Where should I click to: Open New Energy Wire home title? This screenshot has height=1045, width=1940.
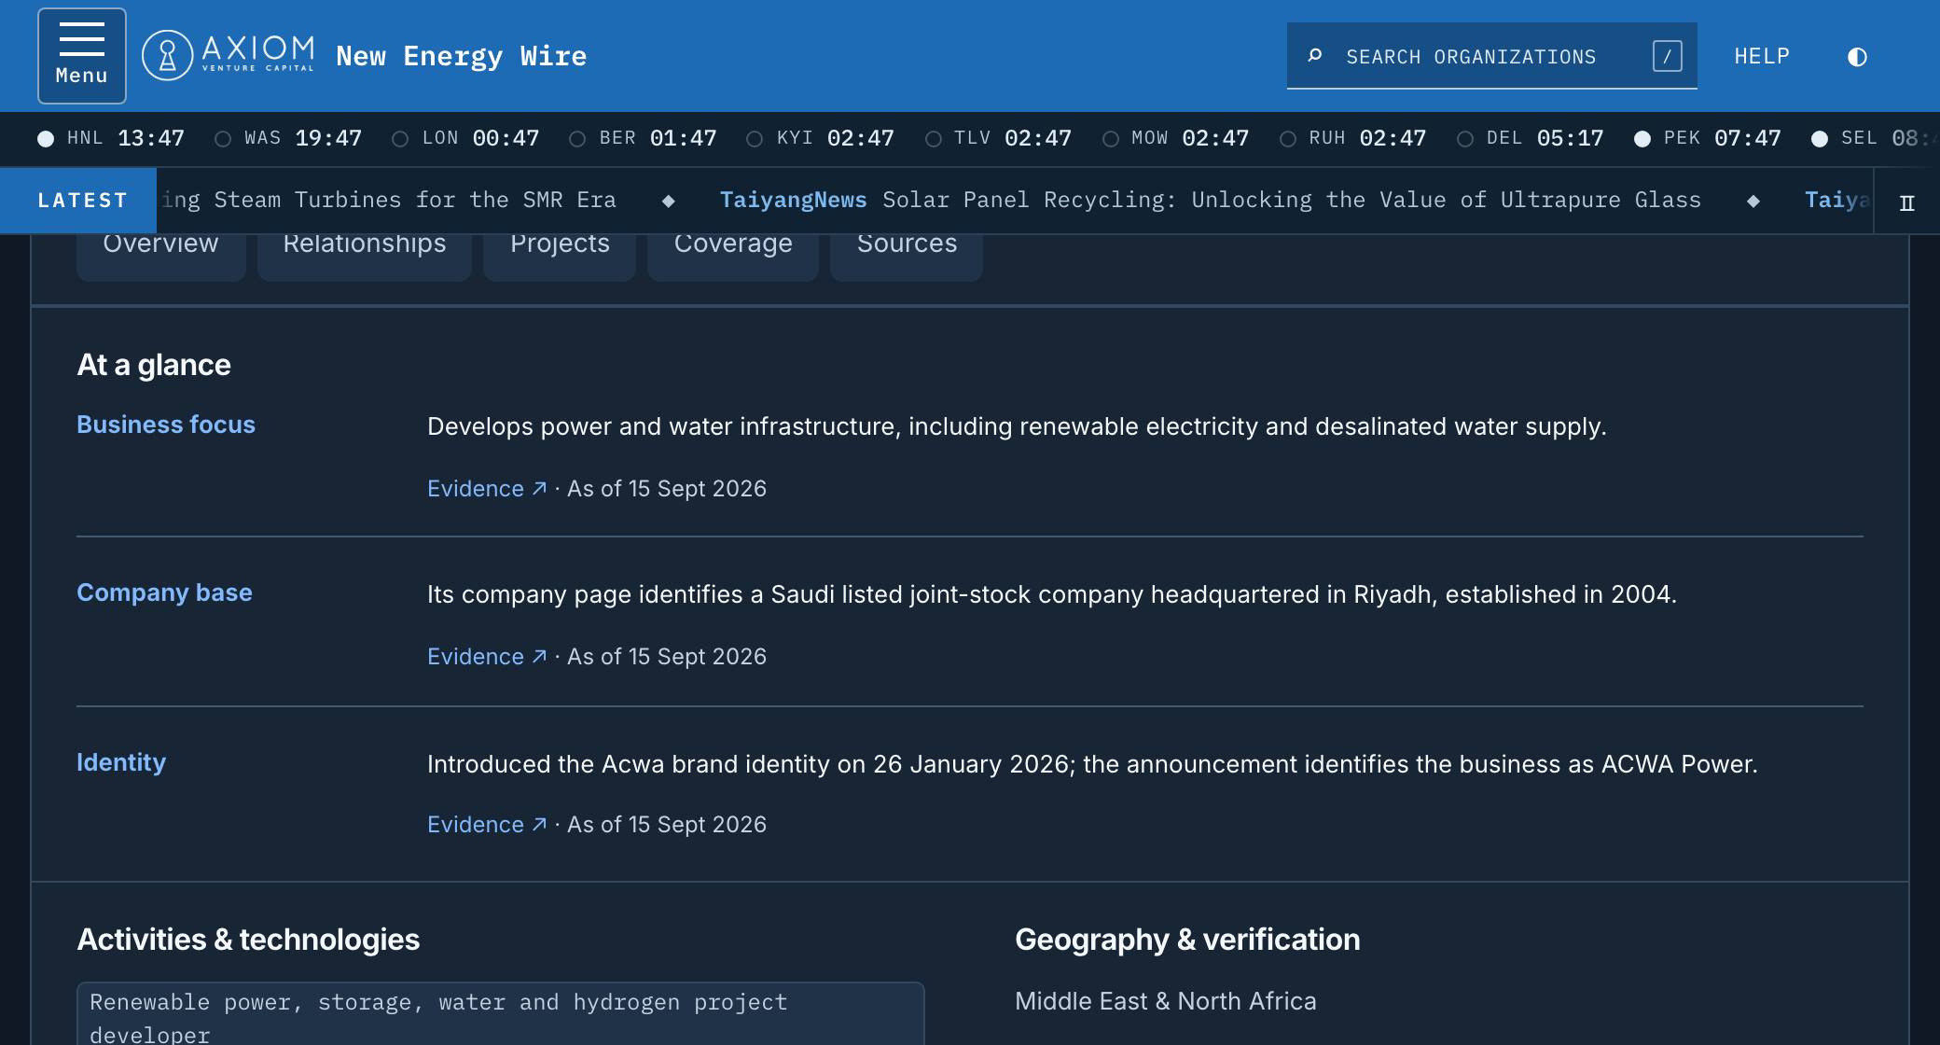(x=461, y=56)
